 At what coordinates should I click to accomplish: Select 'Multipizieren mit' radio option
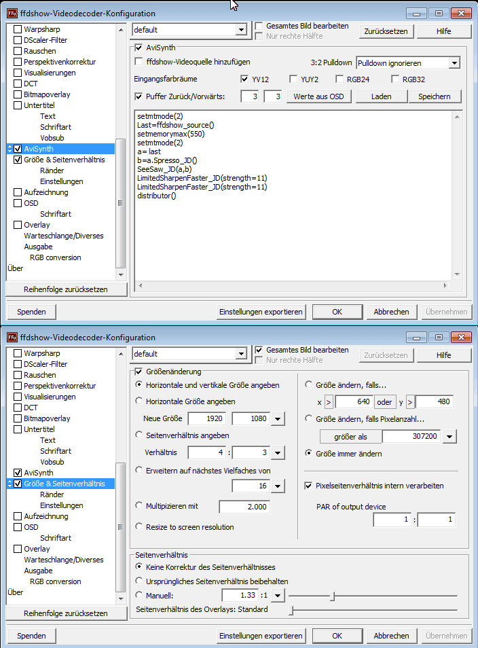click(x=139, y=505)
